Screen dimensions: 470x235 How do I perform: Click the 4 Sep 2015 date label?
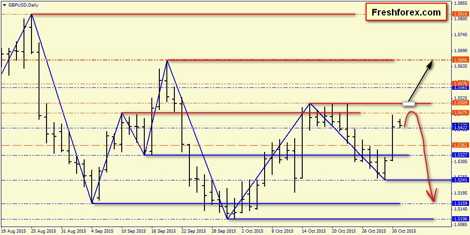click(102, 231)
